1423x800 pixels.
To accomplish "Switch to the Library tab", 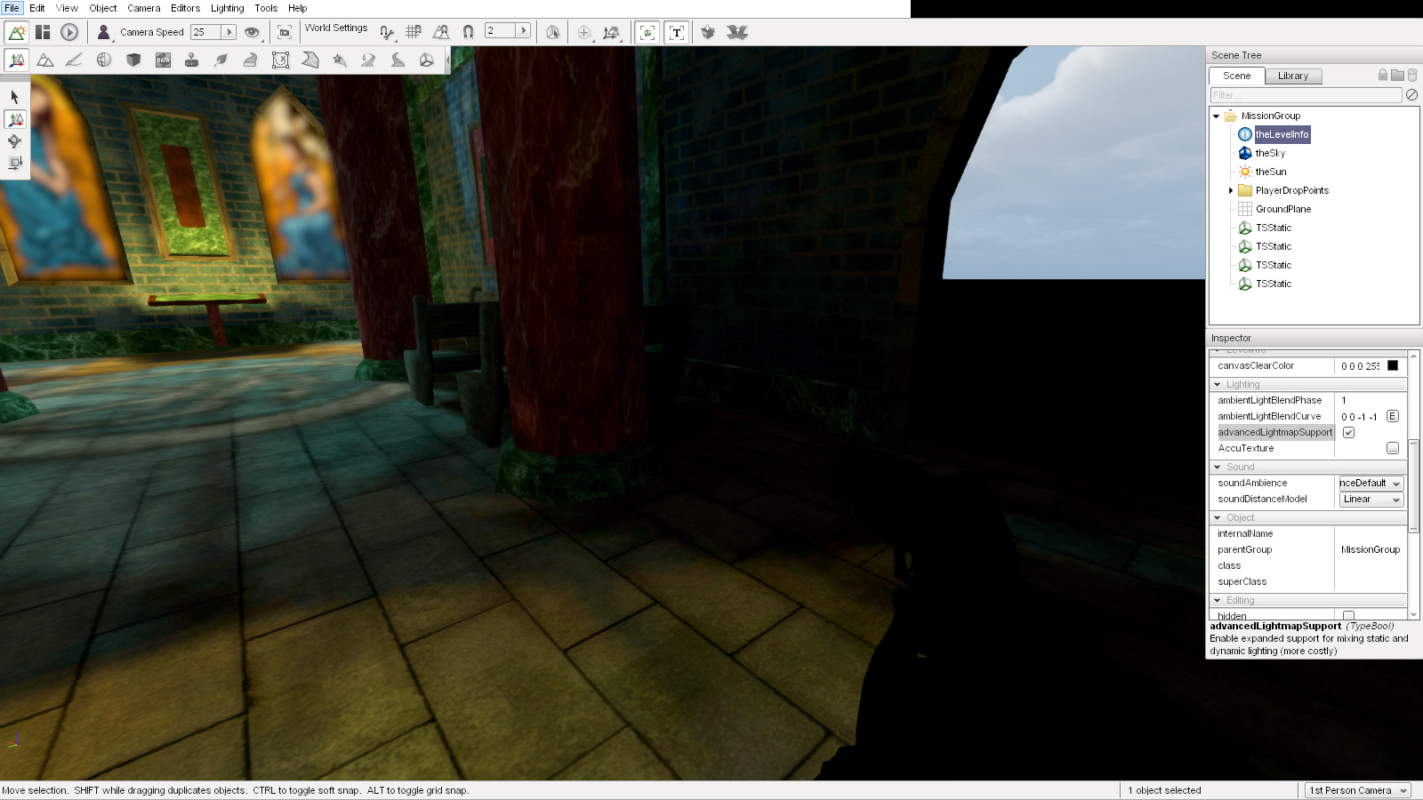I will tap(1293, 76).
